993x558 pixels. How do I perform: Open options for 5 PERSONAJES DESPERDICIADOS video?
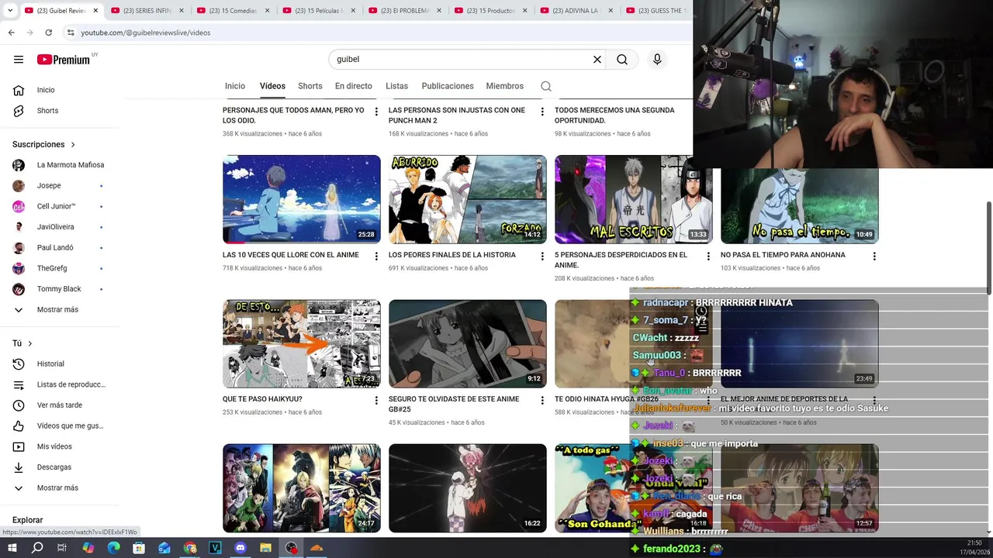coord(708,257)
